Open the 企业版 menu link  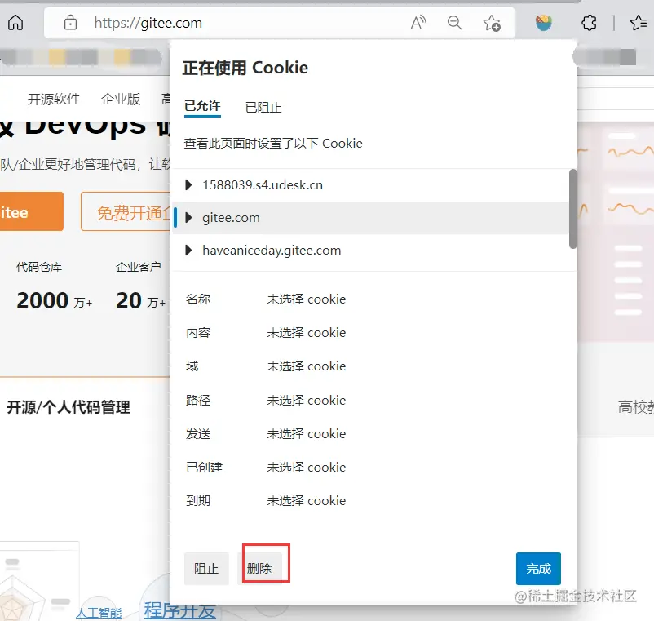tap(121, 99)
